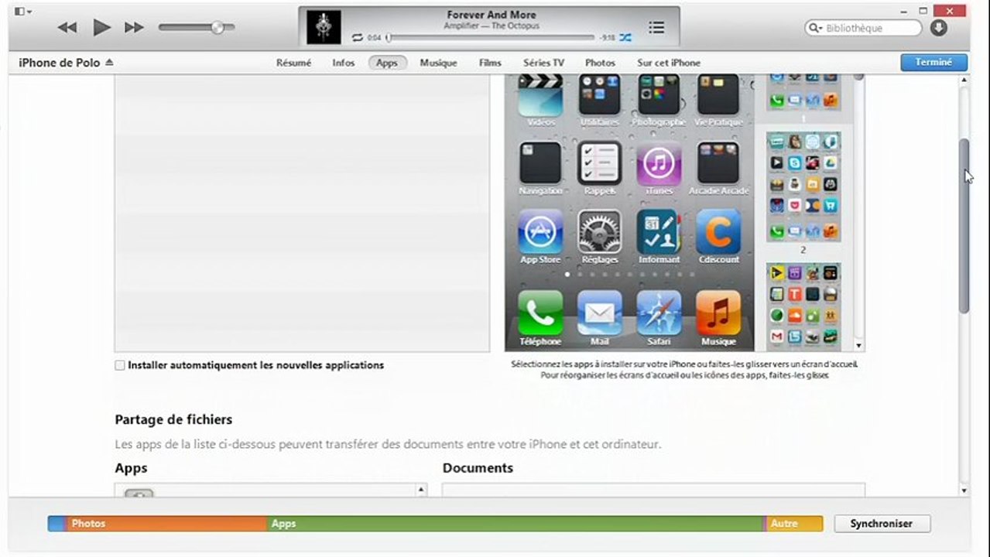Go to the Musique tab
The width and height of the screenshot is (990, 557).
tap(438, 63)
